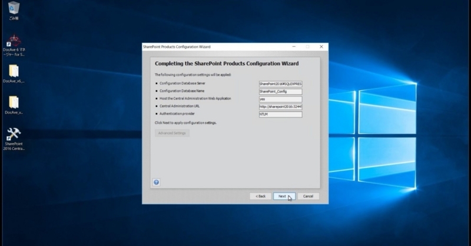471x246 pixels.
Task: Click the NTLM authentication provider field
Action: (281, 114)
